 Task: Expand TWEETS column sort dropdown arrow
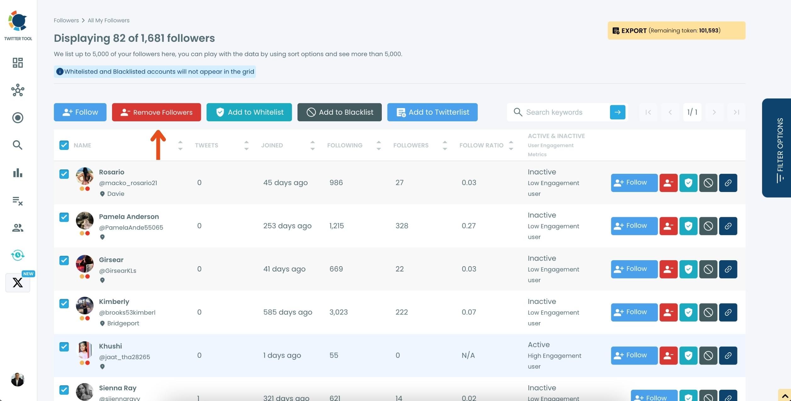(246, 145)
